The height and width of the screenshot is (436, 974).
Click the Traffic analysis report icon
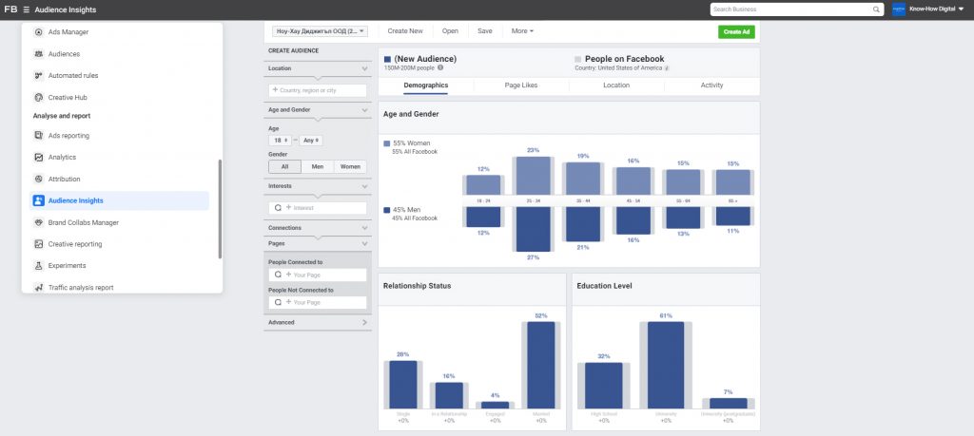(x=38, y=287)
